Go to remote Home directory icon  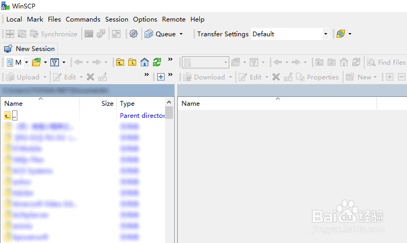click(344, 62)
